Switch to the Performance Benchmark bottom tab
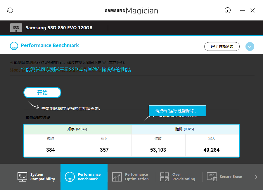263x190 pixels. pyautogui.click(x=84, y=177)
